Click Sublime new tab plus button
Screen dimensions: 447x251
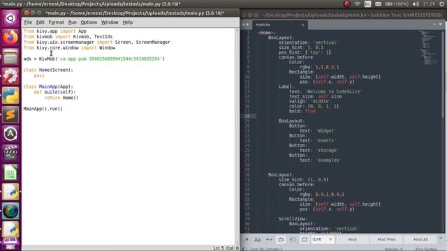click(x=434, y=24)
